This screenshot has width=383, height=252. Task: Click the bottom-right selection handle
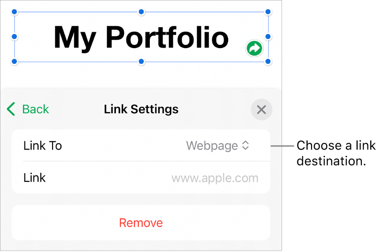pos(268,61)
